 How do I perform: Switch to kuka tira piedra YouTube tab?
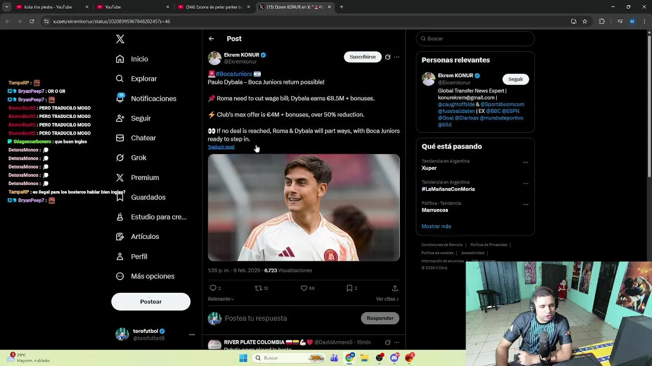[x=51, y=7]
